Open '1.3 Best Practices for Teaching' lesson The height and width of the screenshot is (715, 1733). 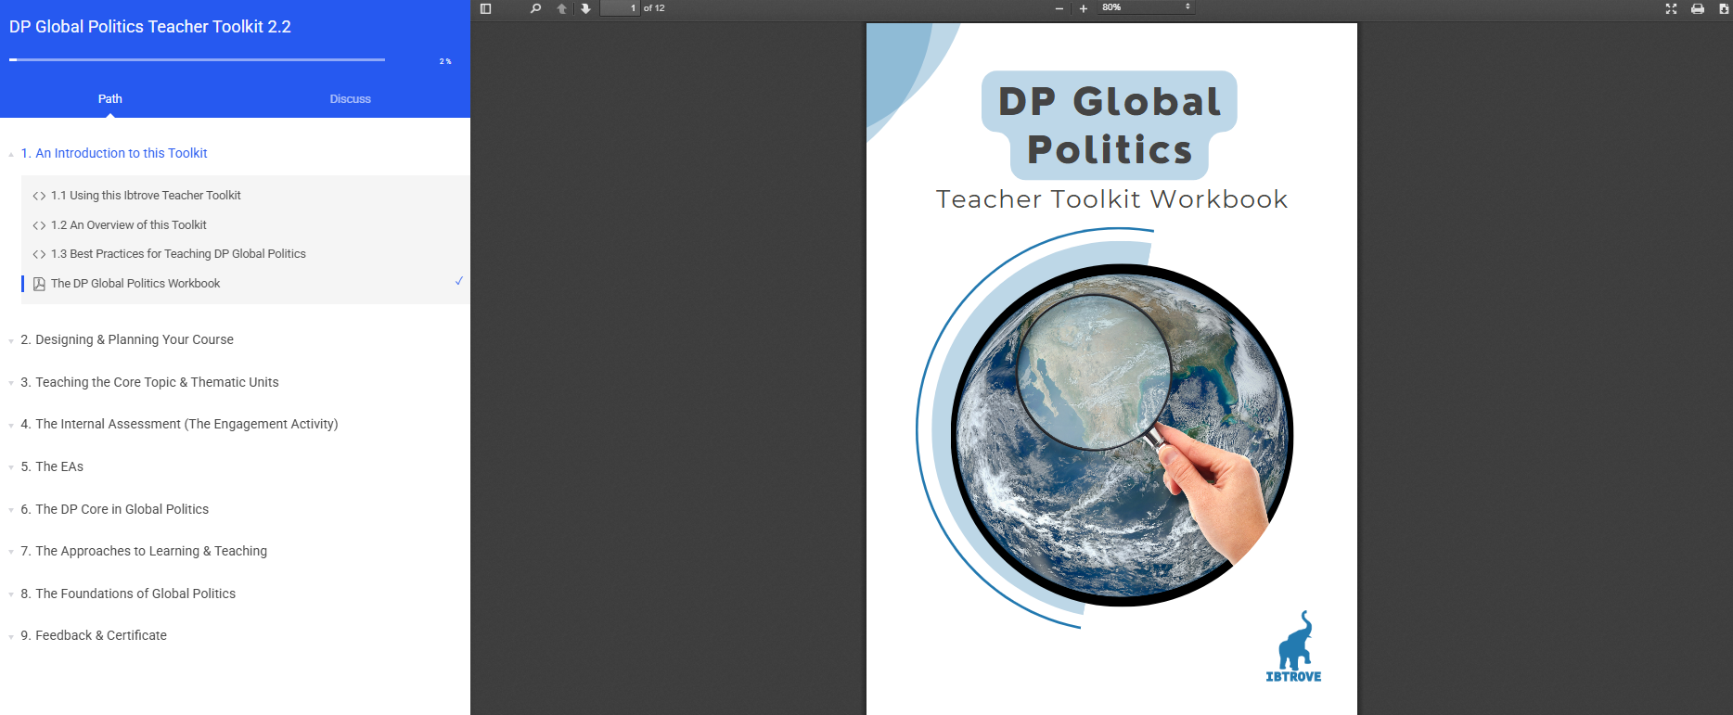178,253
